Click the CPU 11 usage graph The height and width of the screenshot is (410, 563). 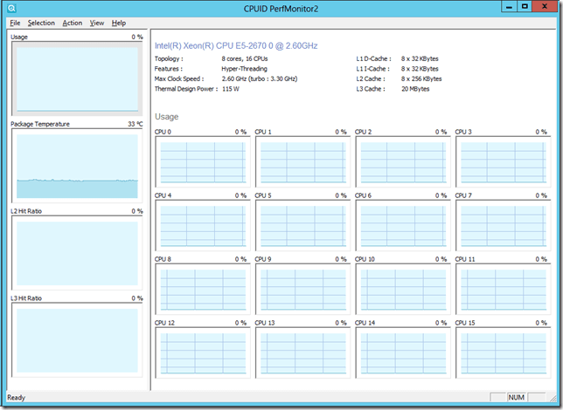point(503,289)
